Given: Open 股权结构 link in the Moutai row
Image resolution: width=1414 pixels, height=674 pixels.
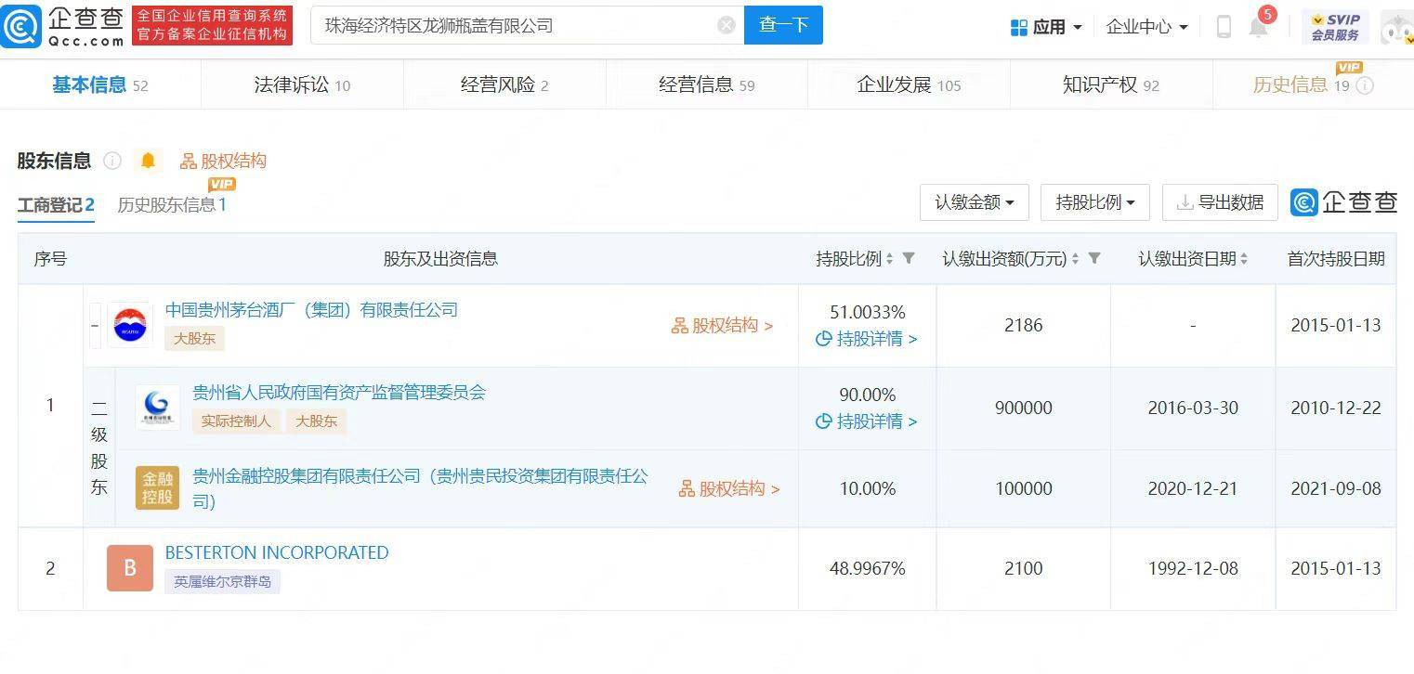Looking at the screenshot, I should [x=722, y=326].
